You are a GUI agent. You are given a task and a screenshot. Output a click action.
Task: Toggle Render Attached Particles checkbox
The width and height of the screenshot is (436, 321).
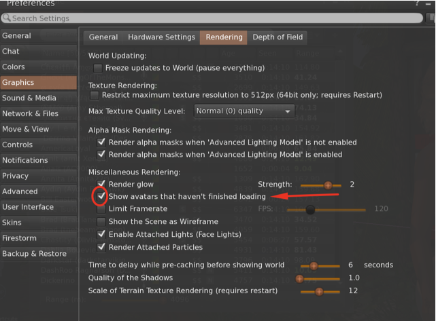pos(101,247)
